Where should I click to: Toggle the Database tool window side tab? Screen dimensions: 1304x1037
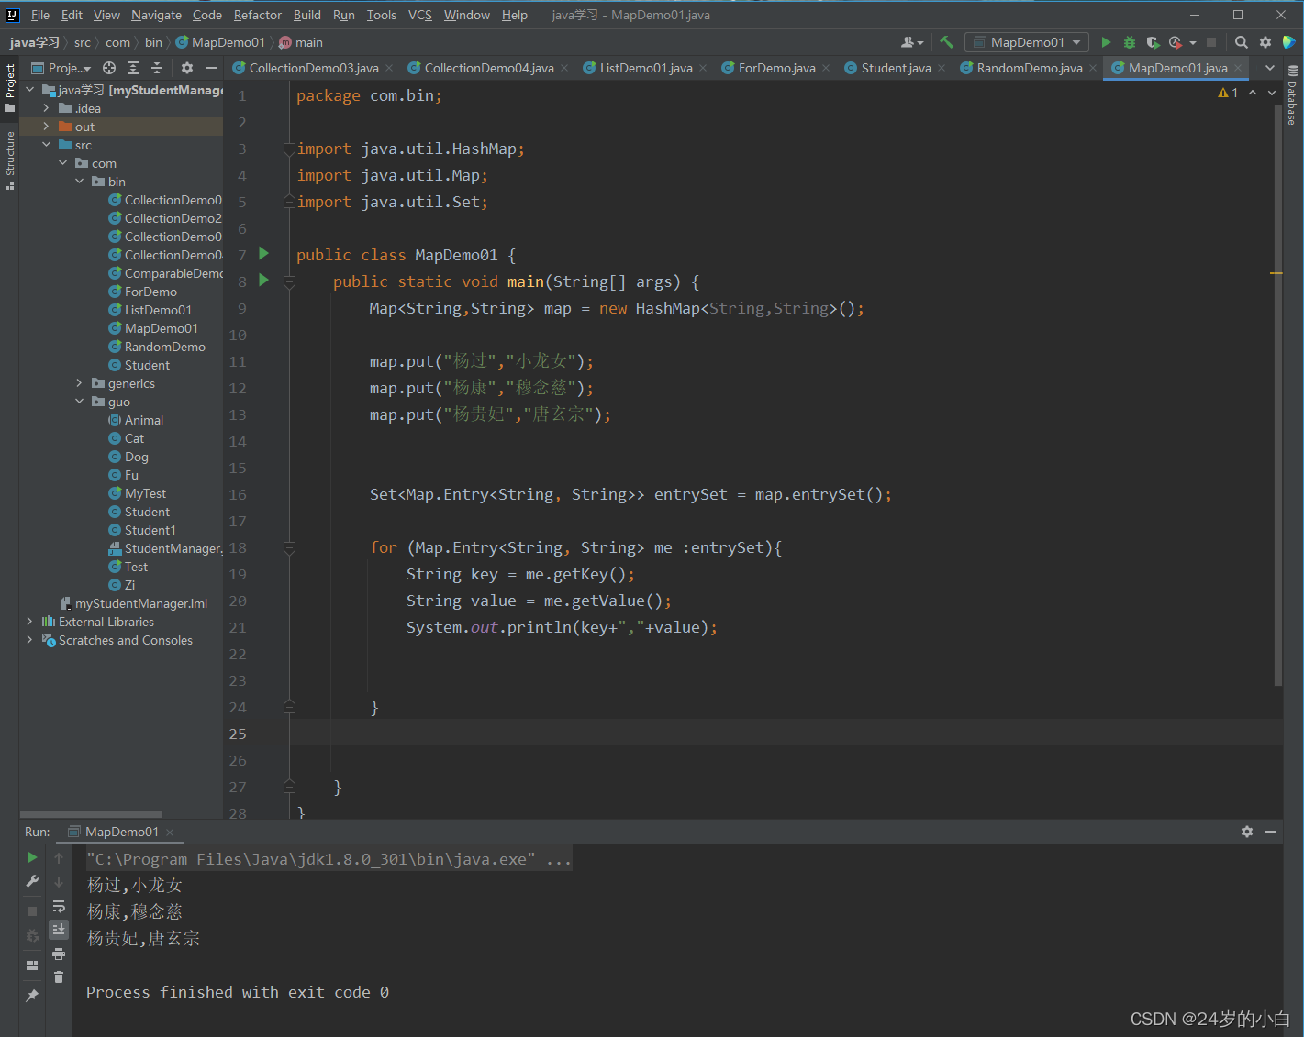tap(1292, 95)
